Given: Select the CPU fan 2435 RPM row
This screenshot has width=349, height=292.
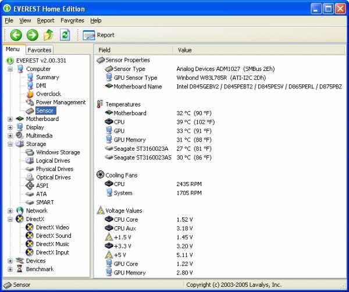Looking at the screenshot, I should [x=153, y=184].
